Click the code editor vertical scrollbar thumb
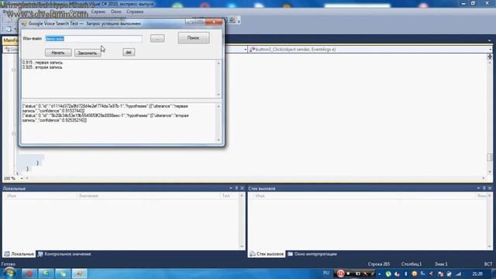496x279 pixels. (x=490, y=157)
